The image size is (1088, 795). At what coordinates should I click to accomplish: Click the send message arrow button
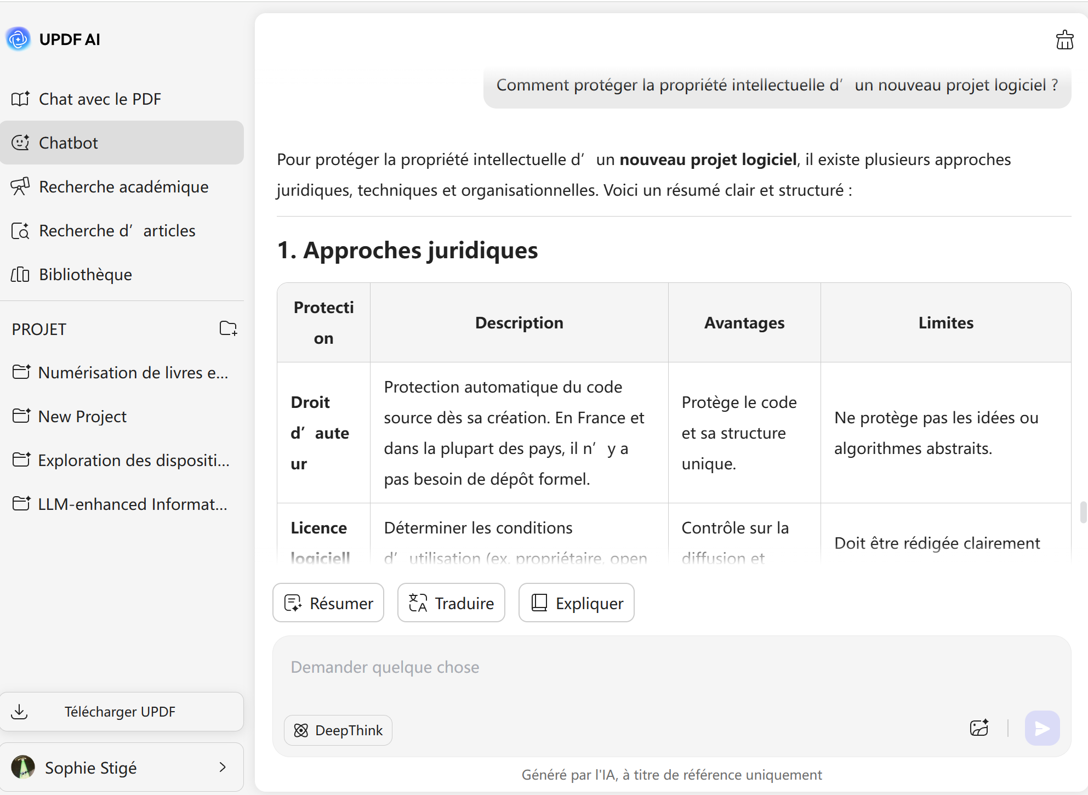pos(1041,728)
